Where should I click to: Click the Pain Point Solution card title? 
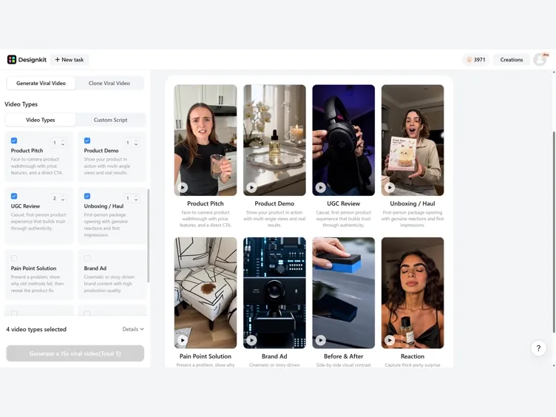34,268
